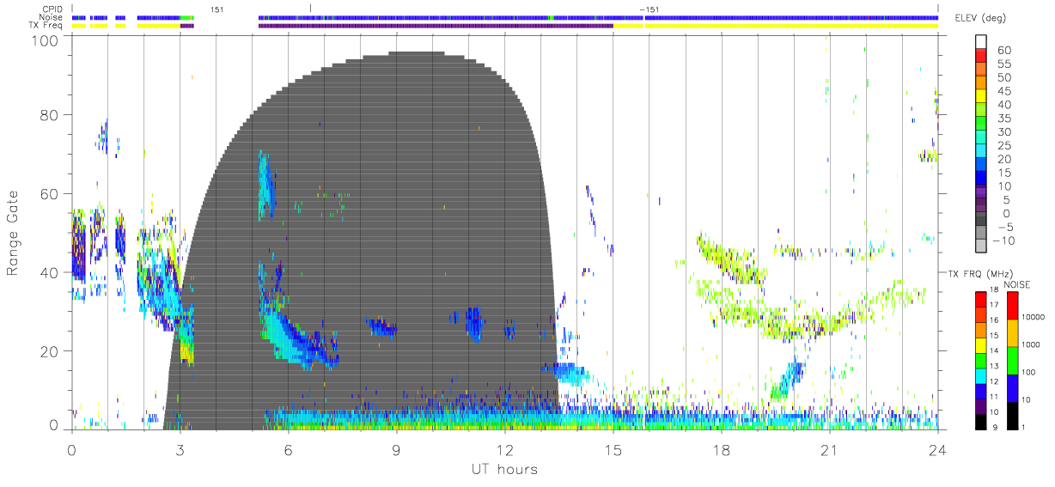Click the 40 tick on the Range Gate axis
1055x487 pixels.
pos(50,272)
